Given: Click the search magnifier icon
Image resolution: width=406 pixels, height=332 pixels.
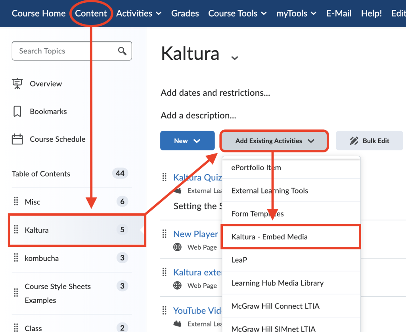Looking at the screenshot, I should pyautogui.click(x=122, y=51).
